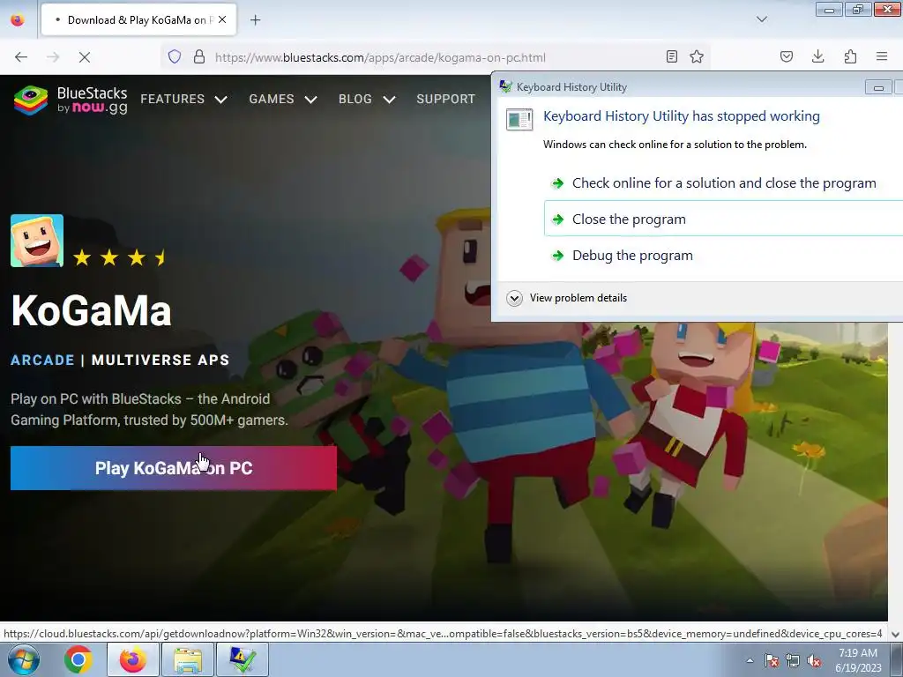Open Action Center flag icon
This screenshot has width=903, height=677.
pos(772,660)
